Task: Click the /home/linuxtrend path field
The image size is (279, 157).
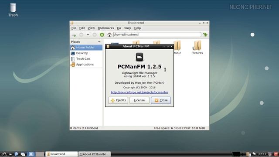Action: tap(157, 34)
